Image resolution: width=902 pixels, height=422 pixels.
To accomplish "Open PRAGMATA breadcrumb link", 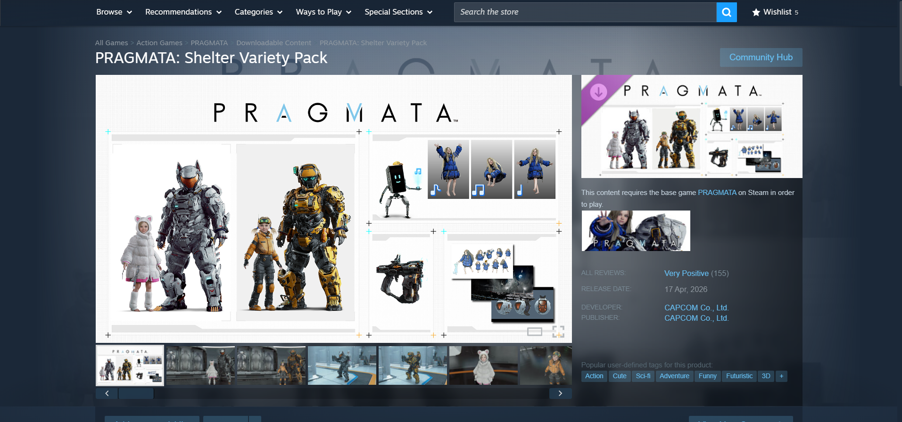I will [209, 43].
